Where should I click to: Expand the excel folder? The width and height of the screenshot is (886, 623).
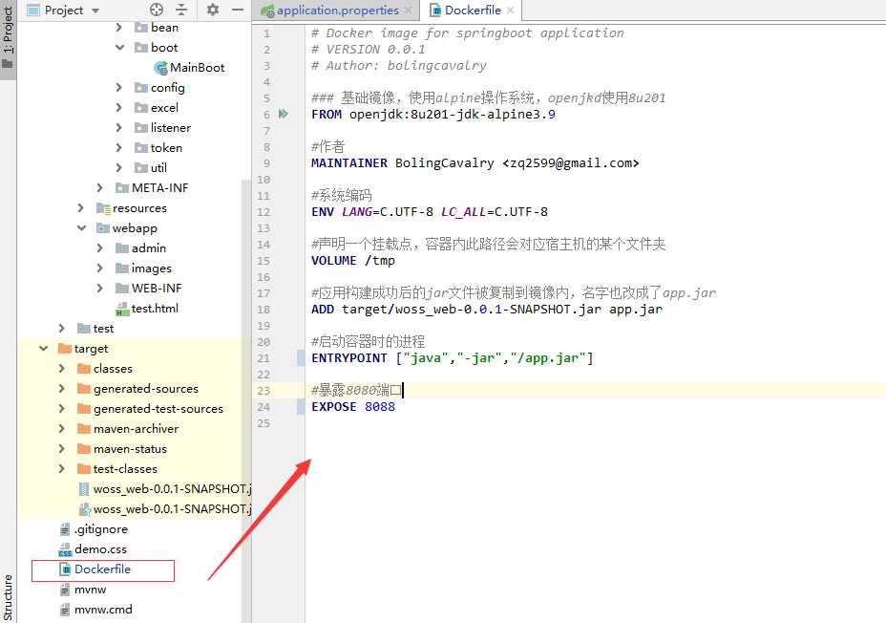point(118,107)
